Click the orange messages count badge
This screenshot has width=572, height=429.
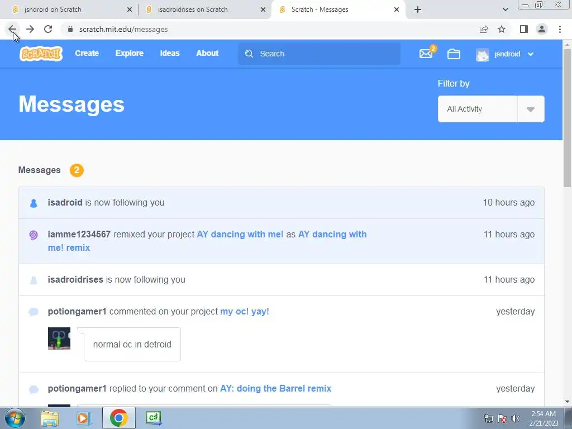click(x=77, y=170)
